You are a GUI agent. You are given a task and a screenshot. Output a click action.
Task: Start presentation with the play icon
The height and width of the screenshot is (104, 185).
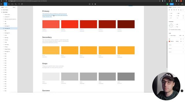click(x=179, y=4)
